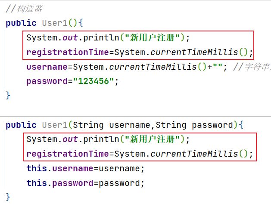The height and width of the screenshot is (204, 271).
Task: Click registrationTime field in second constructor
Action: (x=68, y=154)
